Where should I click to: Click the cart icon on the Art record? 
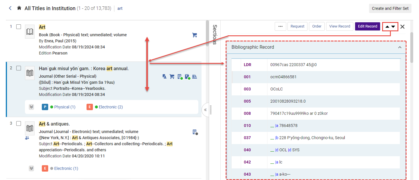(195, 35)
